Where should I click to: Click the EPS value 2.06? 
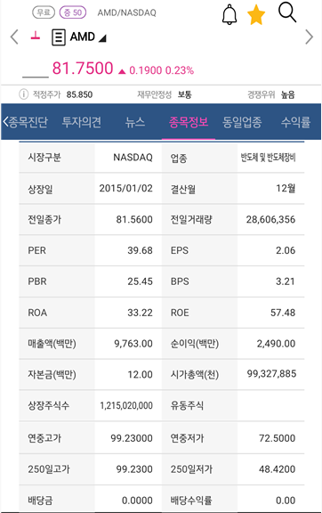click(286, 250)
